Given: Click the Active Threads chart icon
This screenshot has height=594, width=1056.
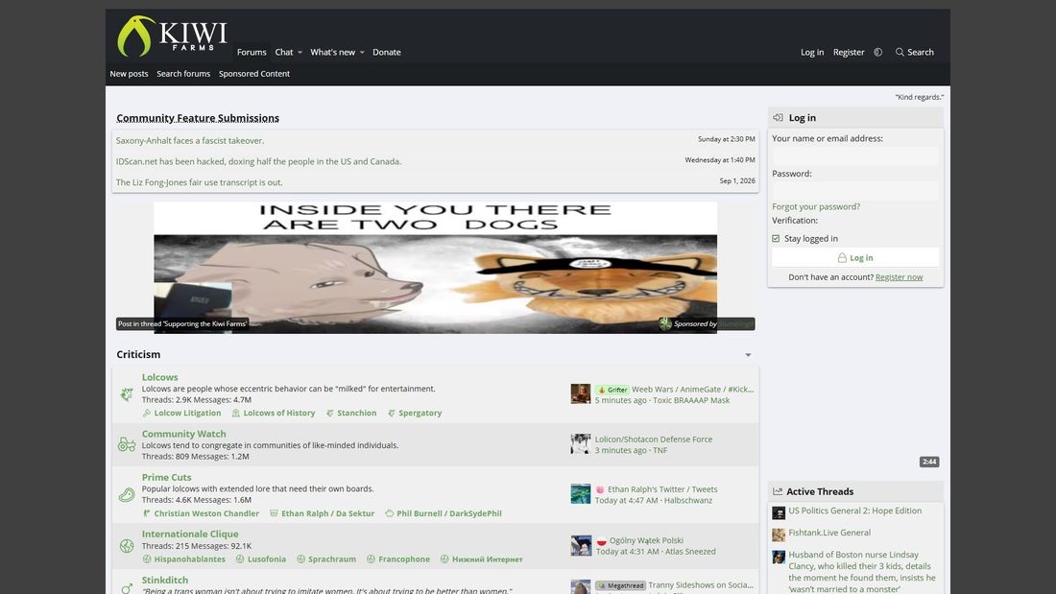Looking at the screenshot, I should pos(778,491).
